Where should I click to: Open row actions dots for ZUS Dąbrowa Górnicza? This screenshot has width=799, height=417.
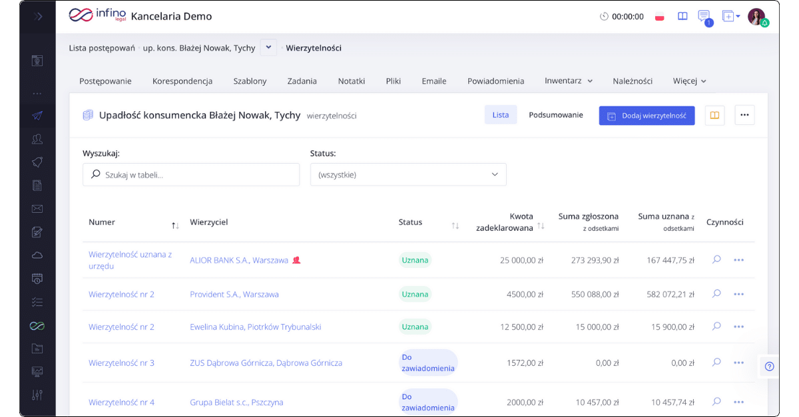738,363
